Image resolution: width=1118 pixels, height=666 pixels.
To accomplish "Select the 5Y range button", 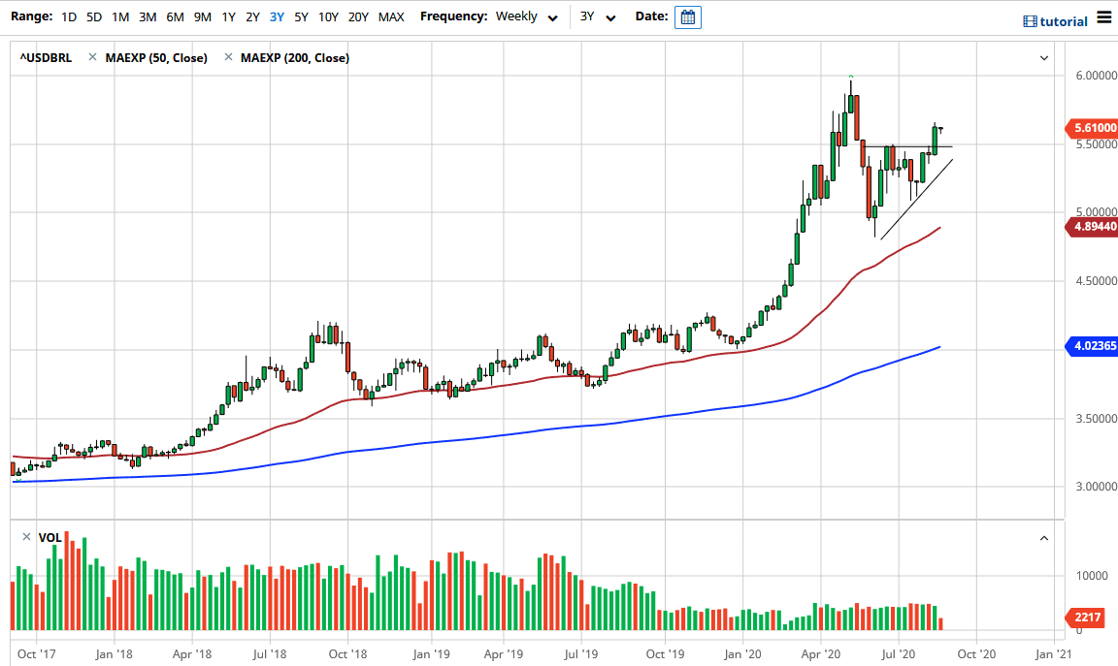I will pos(301,16).
